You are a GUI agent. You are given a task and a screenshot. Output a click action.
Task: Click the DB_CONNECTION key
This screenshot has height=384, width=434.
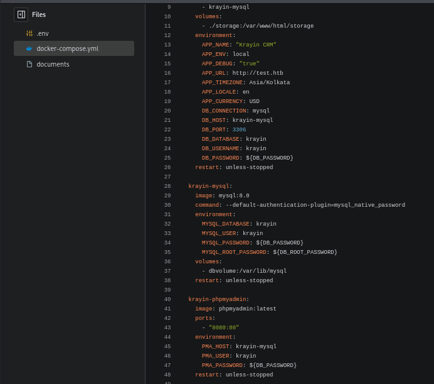(x=224, y=111)
